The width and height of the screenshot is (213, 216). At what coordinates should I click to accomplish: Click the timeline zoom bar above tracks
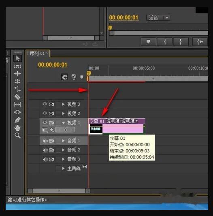pyautogui.click(x=148, y=79)
